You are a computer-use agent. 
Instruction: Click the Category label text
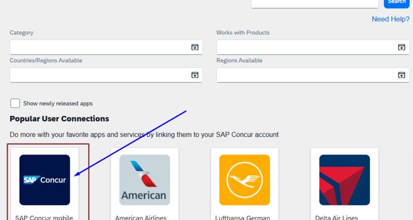[x=22, y=33]
